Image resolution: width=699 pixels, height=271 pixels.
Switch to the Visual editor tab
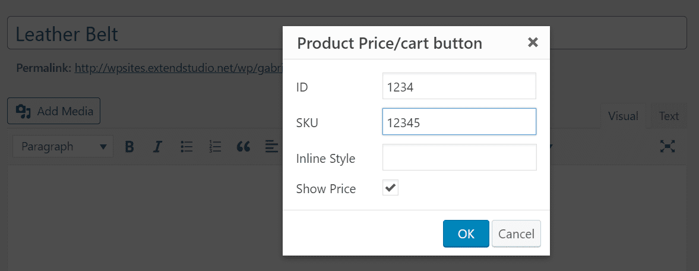click(623, 116)
